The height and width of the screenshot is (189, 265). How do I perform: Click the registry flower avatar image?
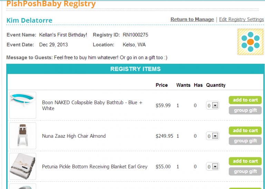pyautogui.click(x=250, y=42)
